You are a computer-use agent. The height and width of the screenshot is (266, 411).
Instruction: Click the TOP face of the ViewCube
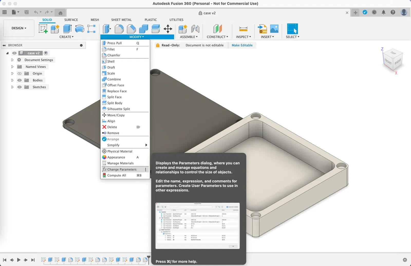393,53
